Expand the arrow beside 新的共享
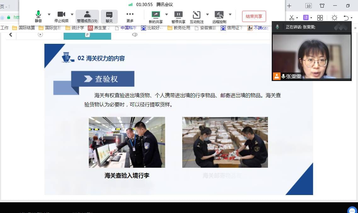Image resolution: width=358 pixels, height=213 pixels. pyautogui.click(x=167, y=14)
